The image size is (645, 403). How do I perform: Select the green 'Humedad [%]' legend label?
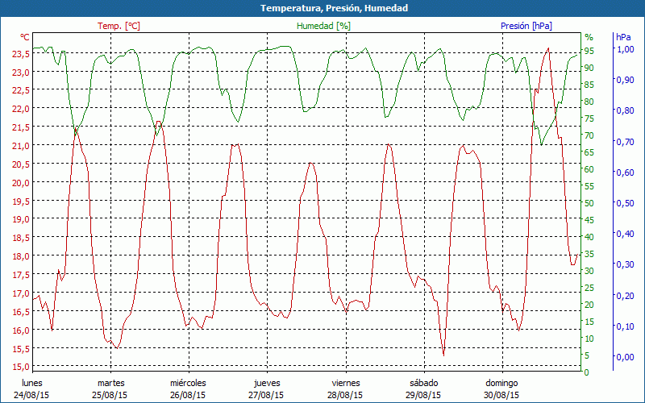[x=324, y=26]
